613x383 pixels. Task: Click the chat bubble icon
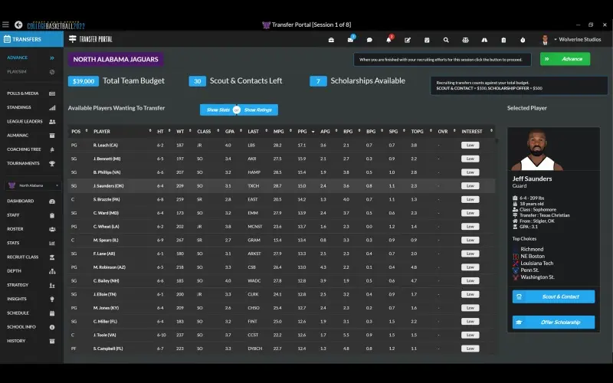(369, 40)
